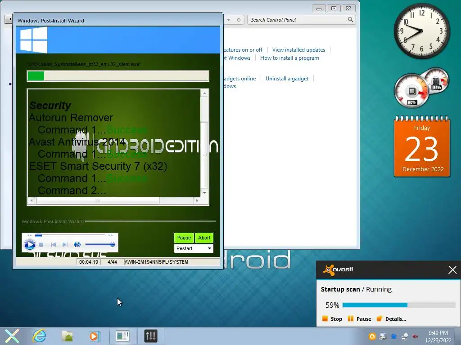Image resolution: width=461 pixels, height=345 pixels.
Task: Click the avast! logo in popup
Action: [338, 270]
